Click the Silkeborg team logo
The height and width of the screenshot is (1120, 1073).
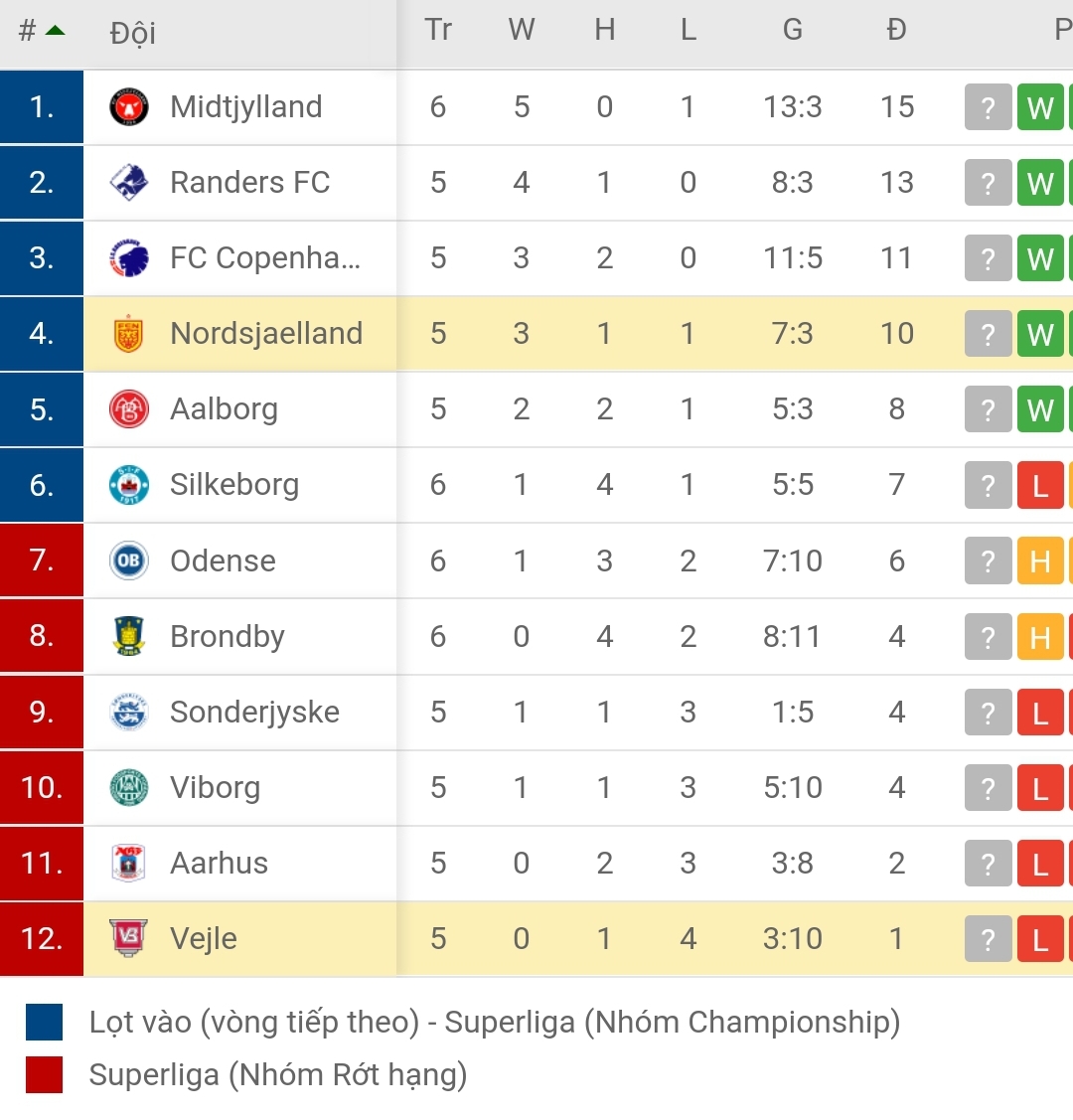(x=129, y=485)
